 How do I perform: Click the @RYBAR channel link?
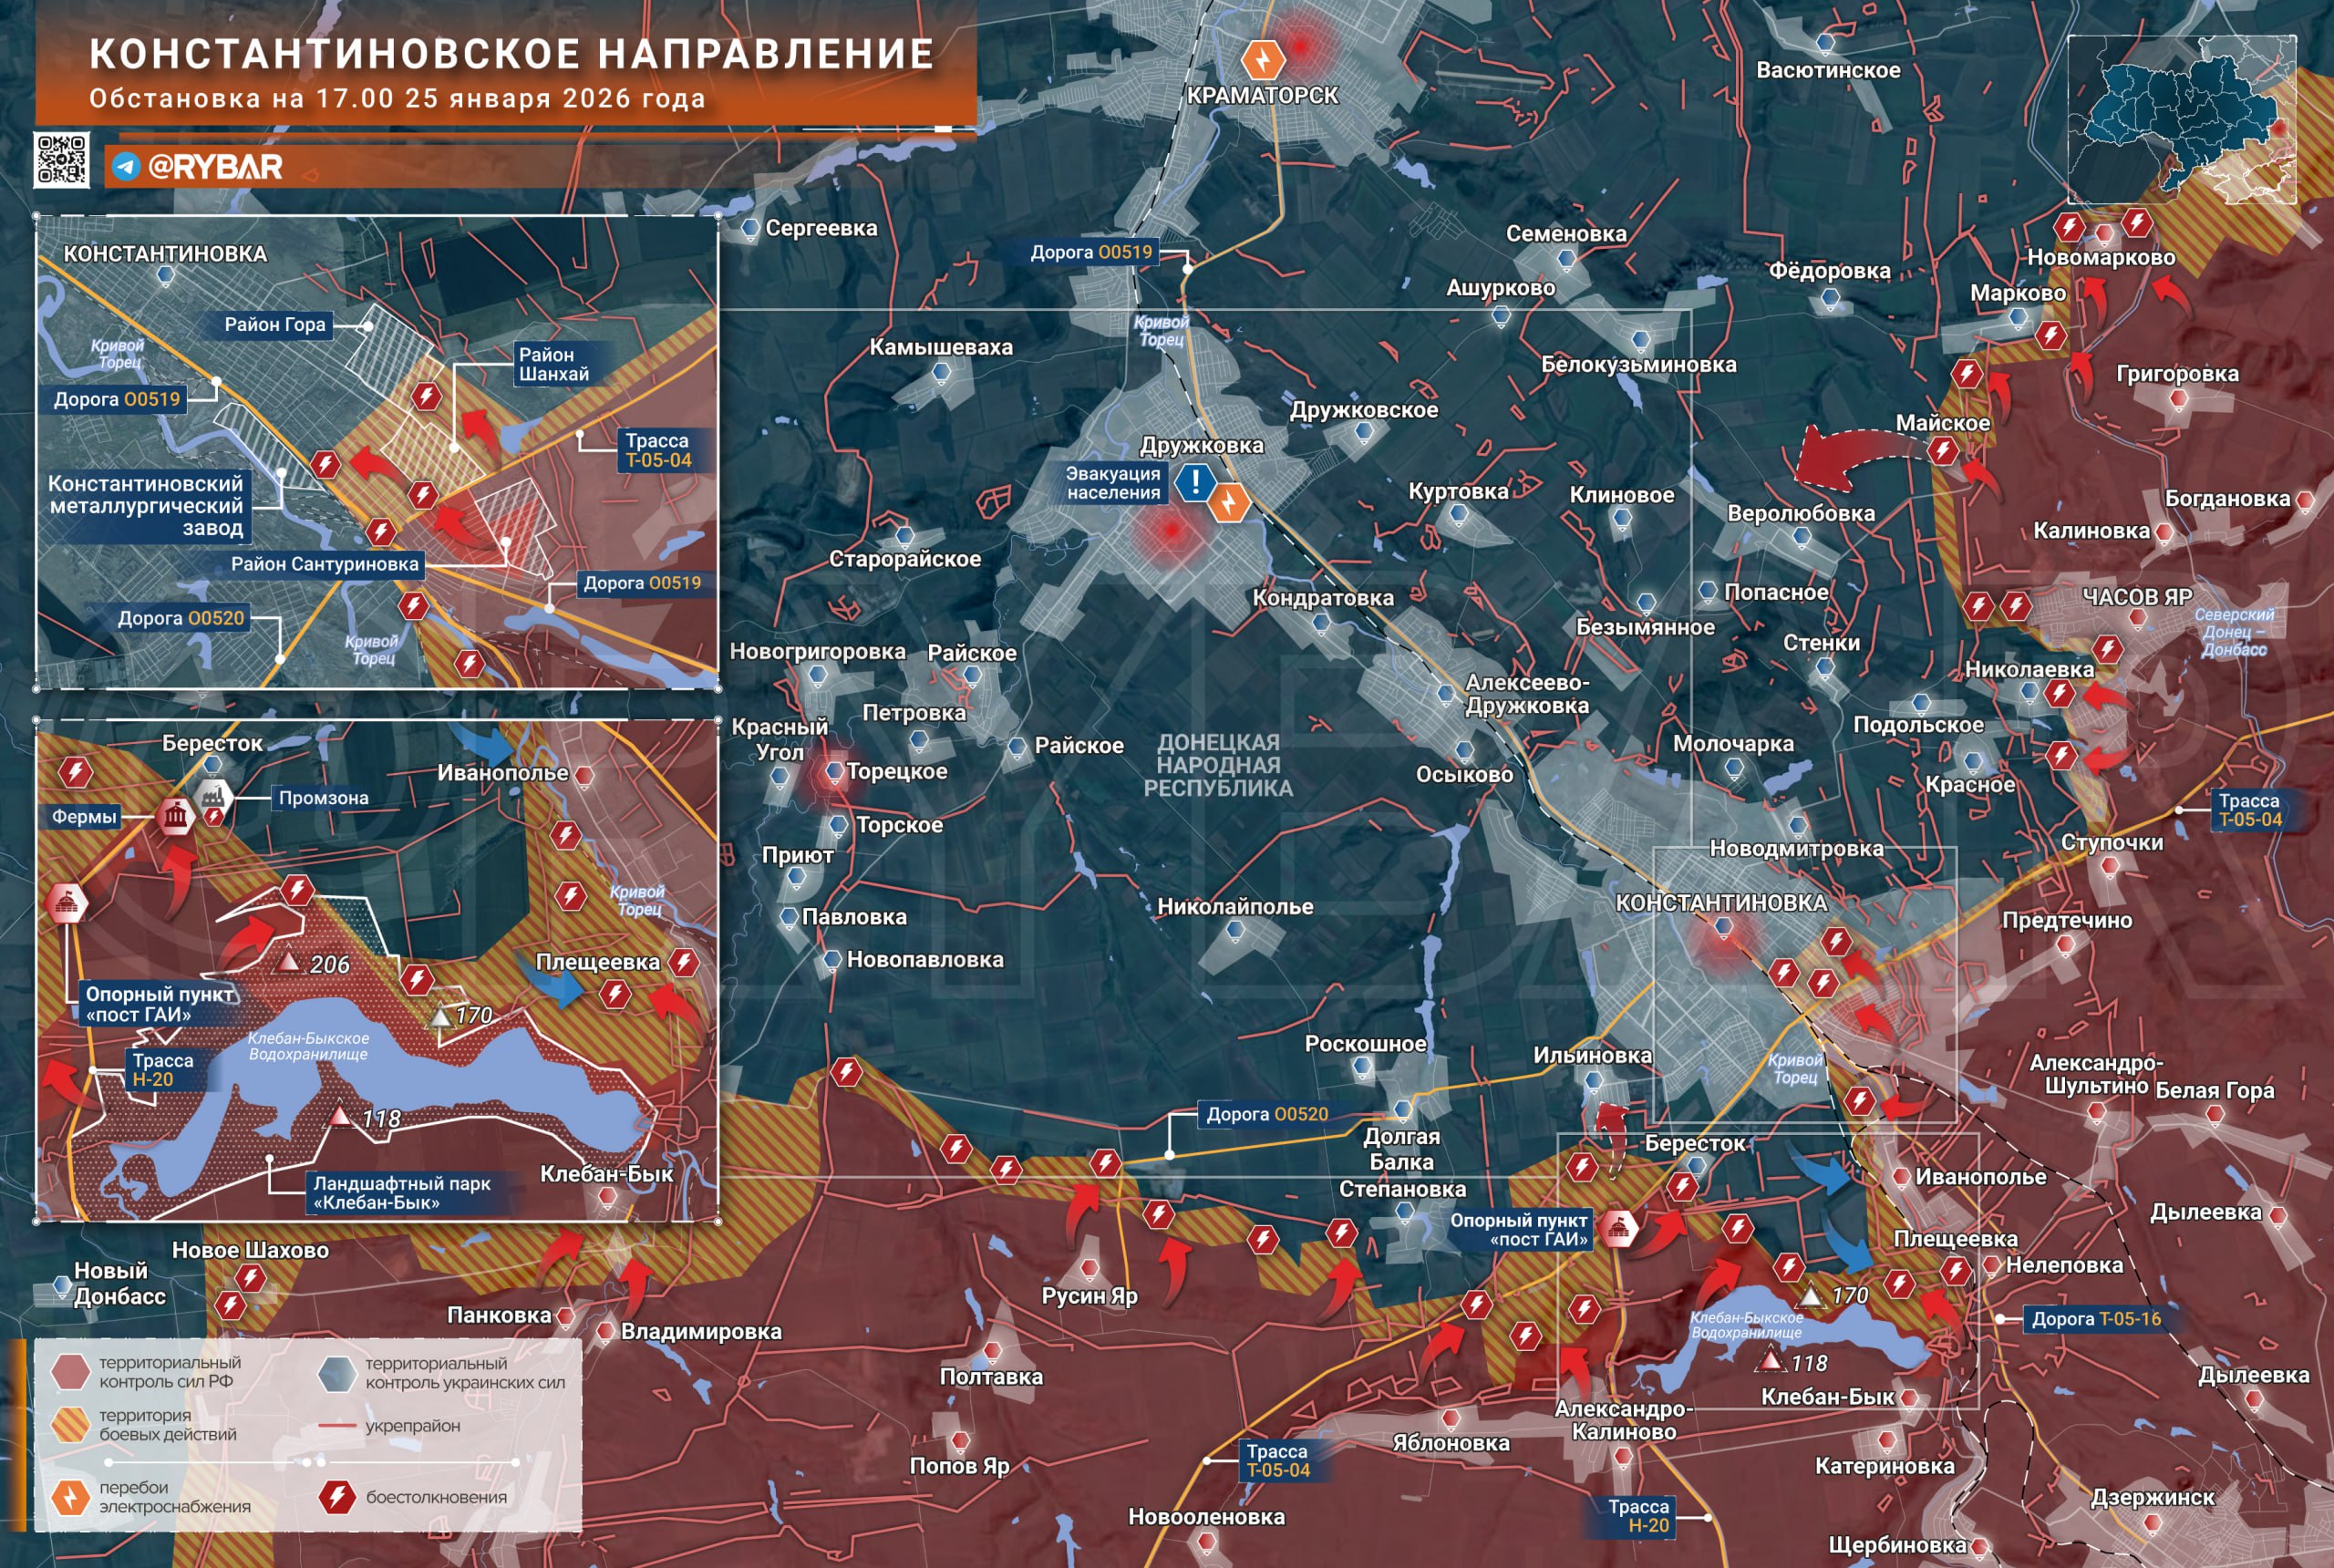[214, 166]
